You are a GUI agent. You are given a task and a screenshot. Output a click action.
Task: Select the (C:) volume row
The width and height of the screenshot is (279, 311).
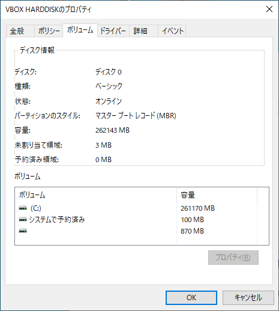[136, 208]
